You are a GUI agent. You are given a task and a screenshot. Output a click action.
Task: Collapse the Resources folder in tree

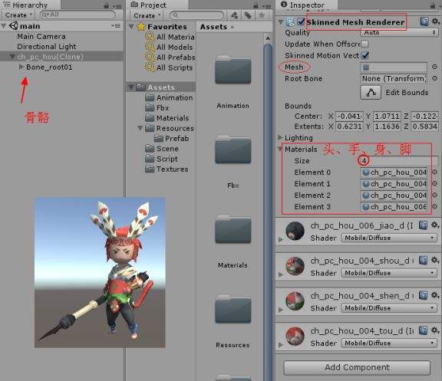click(140, 128)
